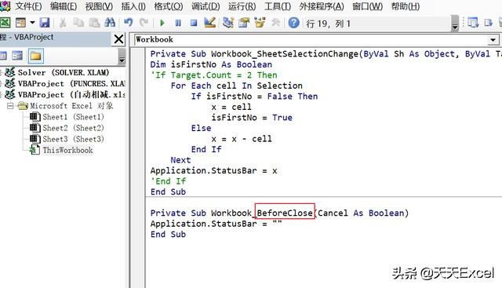502x288 pixels.
Task: Click the 'Application.StatusBar = ""' line
Action: (x=216, y=224)
